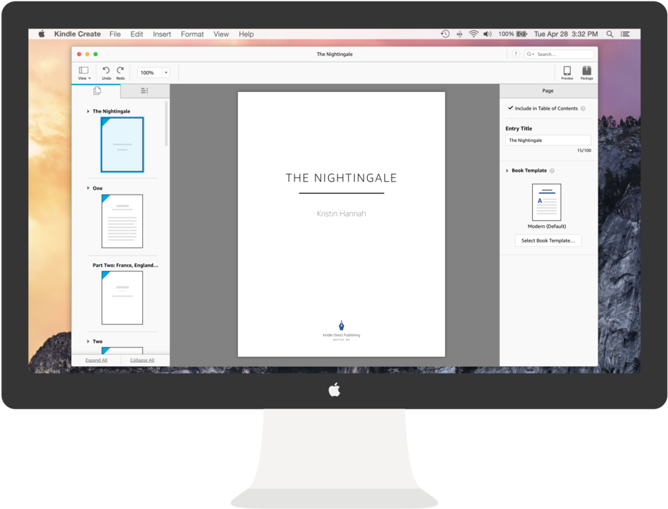Click the sidebar vertical scrollbar

point(166,123)
